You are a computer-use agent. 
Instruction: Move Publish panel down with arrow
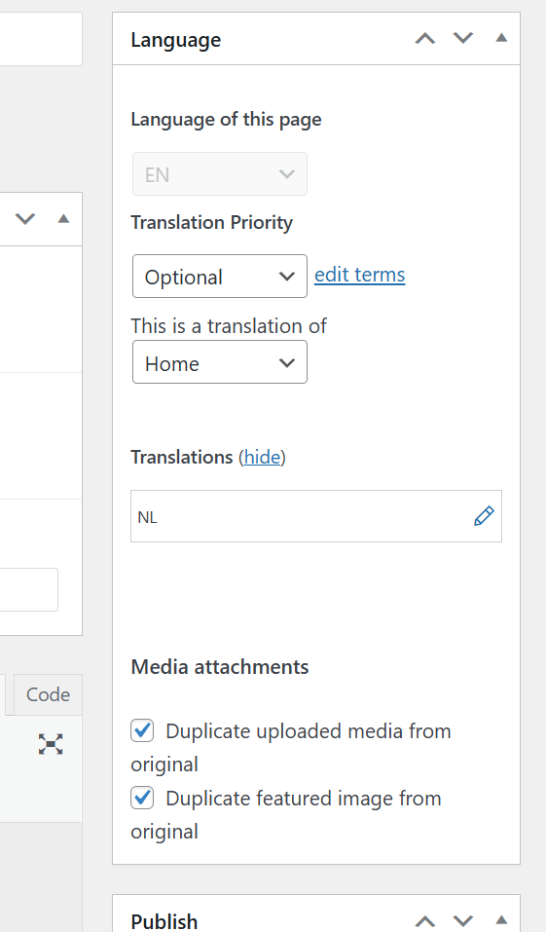click(x=463, y=921)
